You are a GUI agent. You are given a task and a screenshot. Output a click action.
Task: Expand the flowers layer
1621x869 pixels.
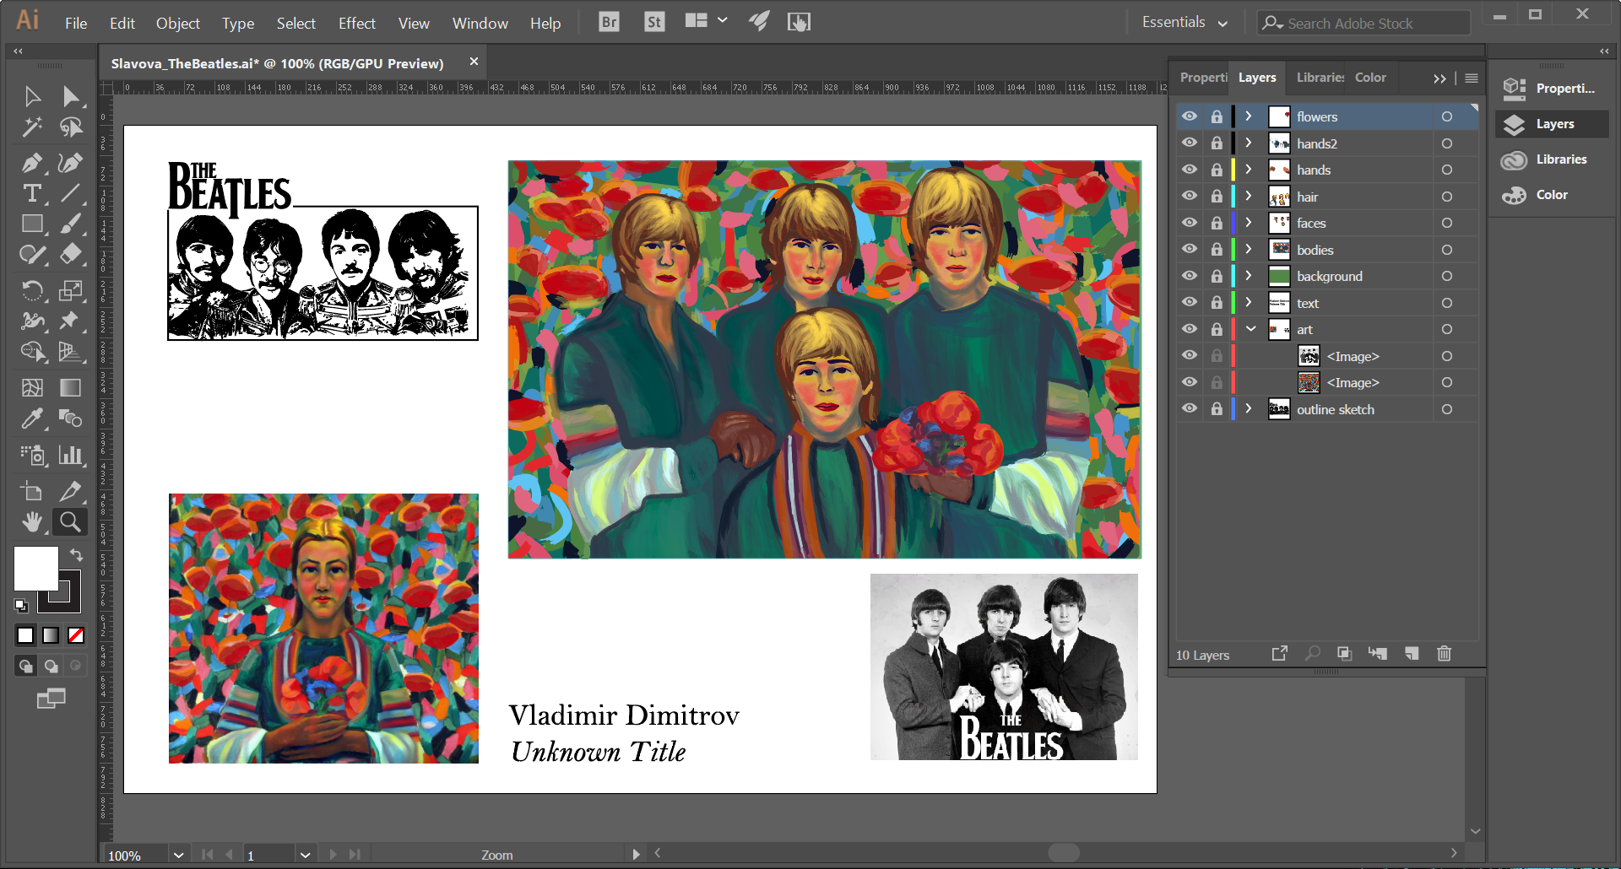coord(1249,116)
